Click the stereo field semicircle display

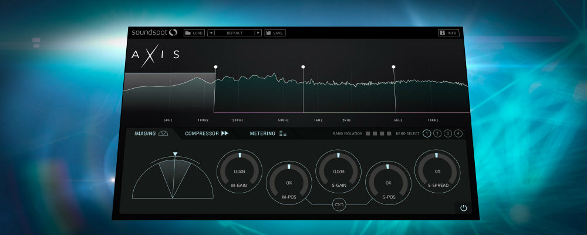(173, 179)
